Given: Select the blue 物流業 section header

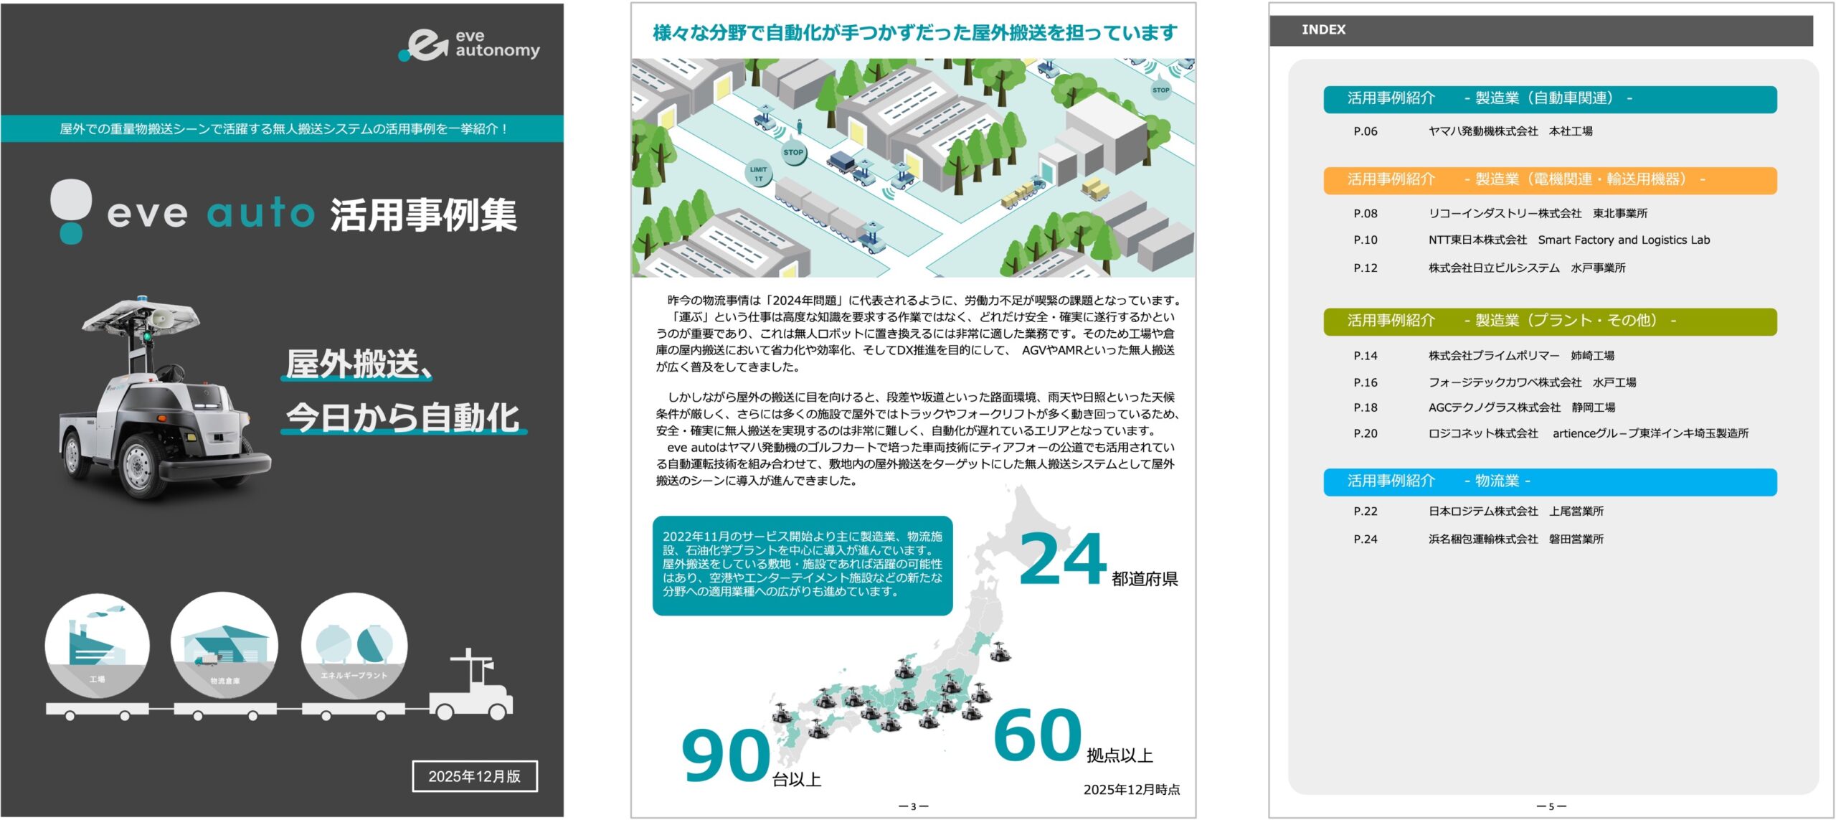Looking at the screenshot, I should pos(1549,481).
